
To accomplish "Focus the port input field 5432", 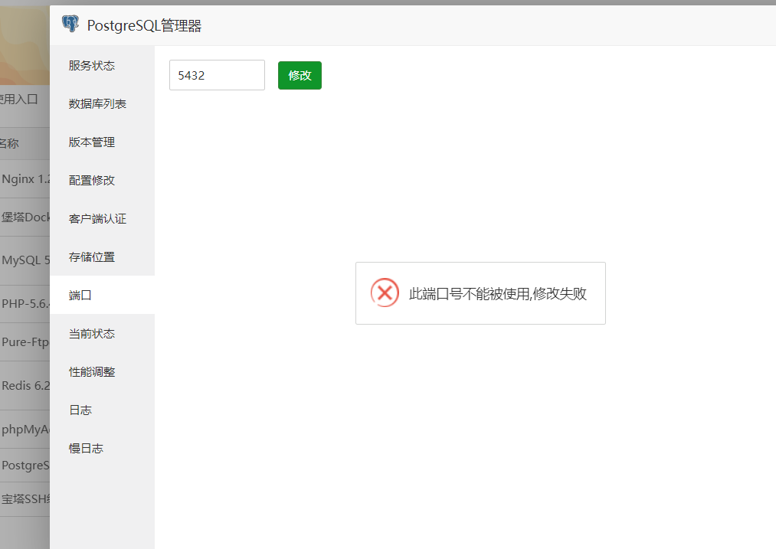I will (217, 75).
